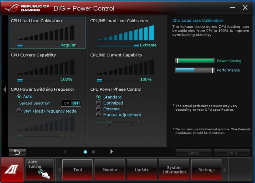Go to next page with right arrow
255x183 pixels.
pos(111,152)
